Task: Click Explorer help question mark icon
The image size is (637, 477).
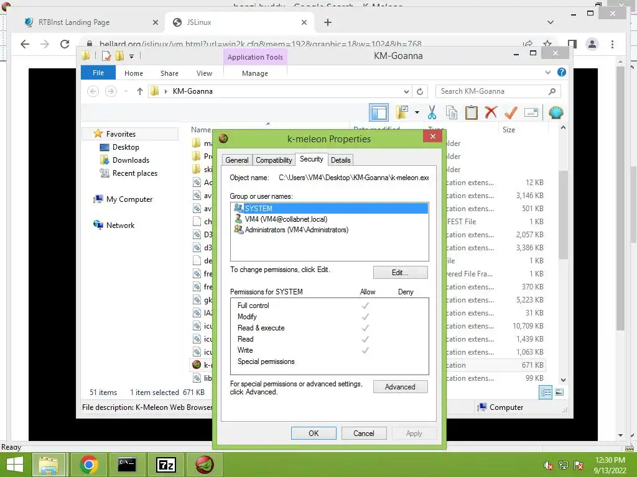Action: pos(562,72)
